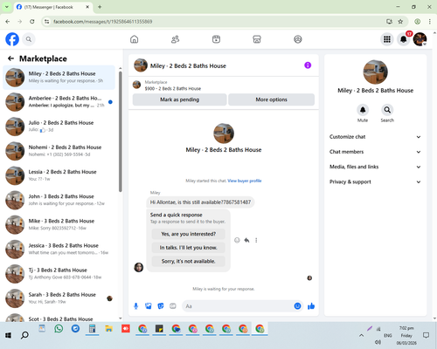The width and height of the screenshot is (437, 349).
Task: Go to the Home feed icon
Action: (134, 39)
